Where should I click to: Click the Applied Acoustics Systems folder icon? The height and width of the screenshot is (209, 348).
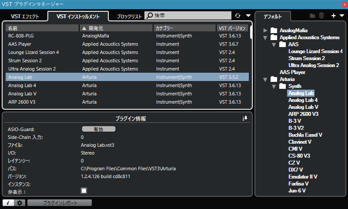pyautogui.click(x=274, y=37)
